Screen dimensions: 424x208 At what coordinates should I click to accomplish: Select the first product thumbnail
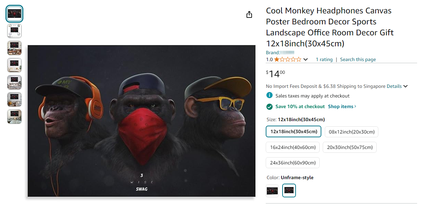[x=14, y=14]
